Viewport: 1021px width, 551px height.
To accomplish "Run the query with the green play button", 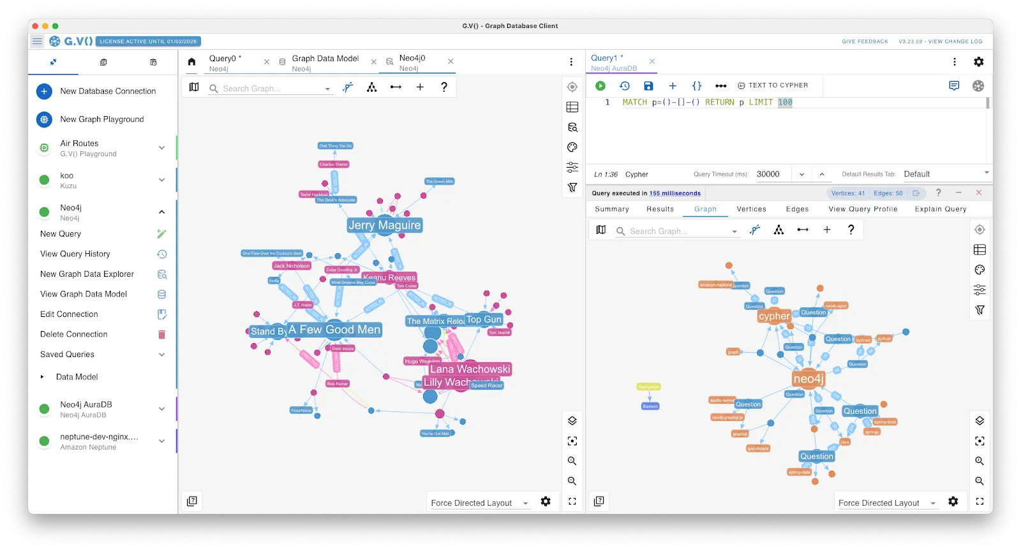I will pyautogui.click(x=600, y=85).
